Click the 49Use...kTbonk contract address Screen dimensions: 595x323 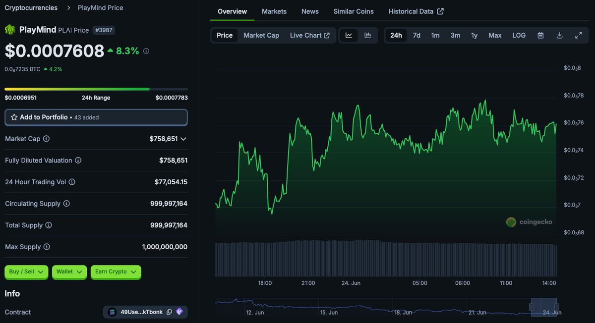coord(141,312)
